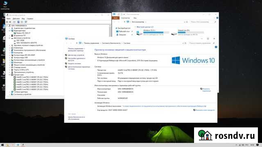Open Device Manager link in System sidebar
Viewport: 262px width, 147px height.
[x=76, y=55]
